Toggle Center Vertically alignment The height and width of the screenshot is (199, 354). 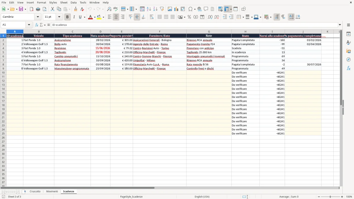click(x=137, y=17)
